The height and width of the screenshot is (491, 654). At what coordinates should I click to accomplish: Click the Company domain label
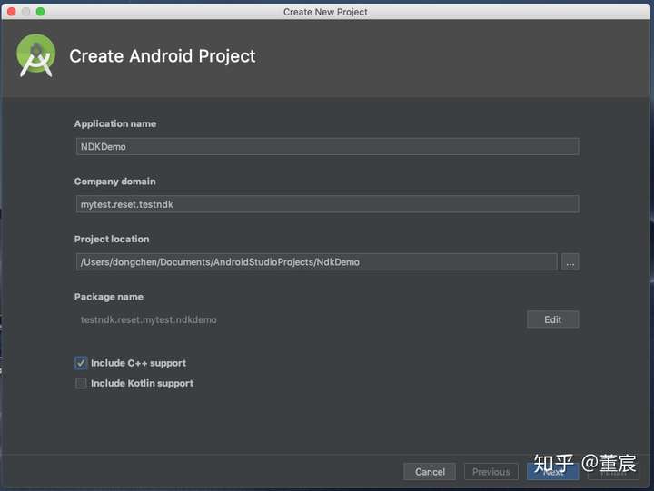[114, 182]
